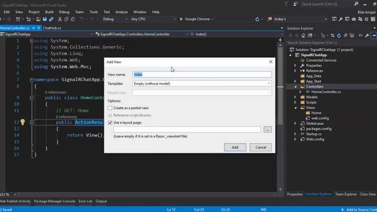Select Startup.cs in Solution Explorer
The image size is (377, 212).
point(313,134)
